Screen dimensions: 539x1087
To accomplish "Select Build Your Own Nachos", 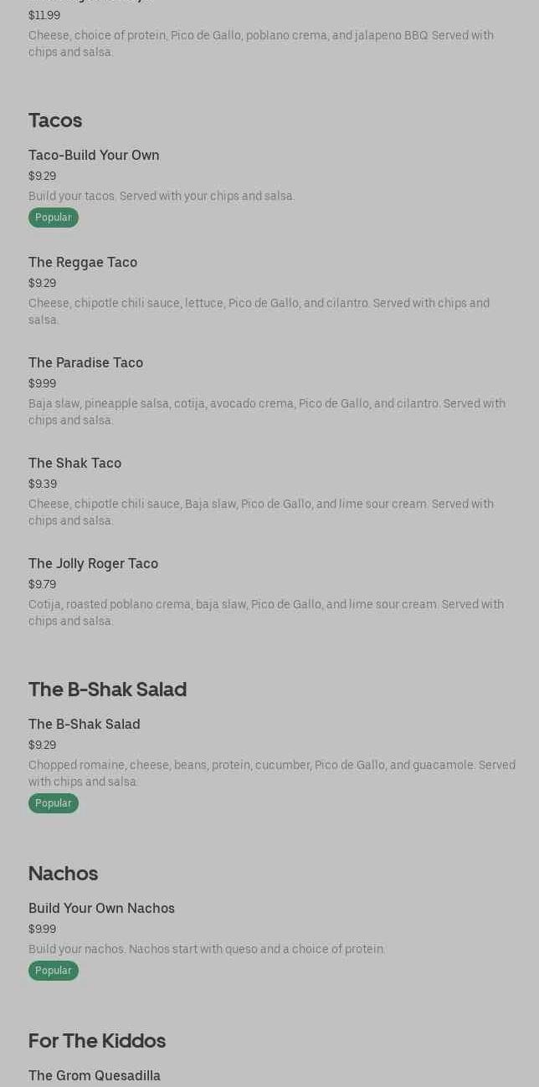I will 101,909.
